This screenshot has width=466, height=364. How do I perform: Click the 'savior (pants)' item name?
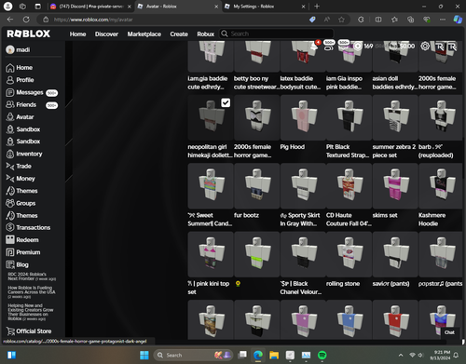point(391,284)
